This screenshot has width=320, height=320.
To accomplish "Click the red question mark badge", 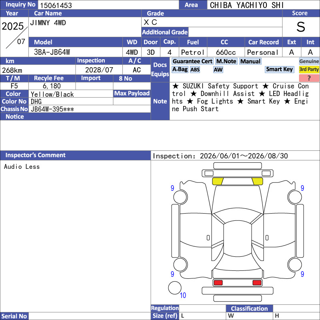I will coord(309,78).
